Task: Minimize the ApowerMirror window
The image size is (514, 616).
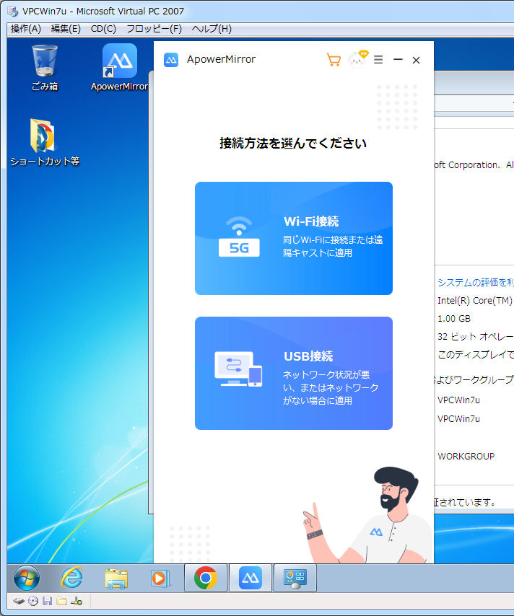Action: point(398,60)
